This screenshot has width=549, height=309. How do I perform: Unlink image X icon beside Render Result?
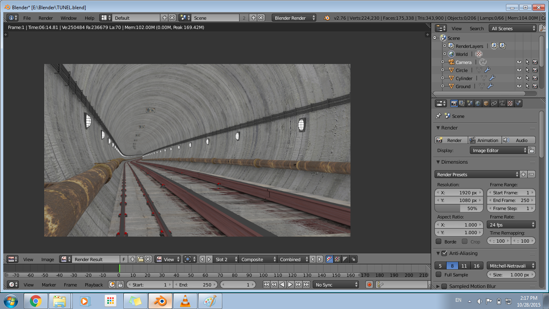148,260
